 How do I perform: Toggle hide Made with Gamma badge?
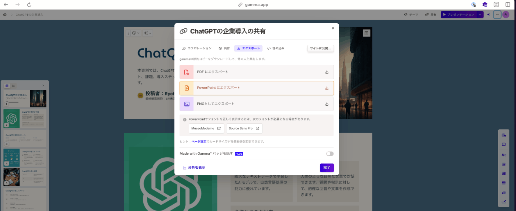point(330,154)
